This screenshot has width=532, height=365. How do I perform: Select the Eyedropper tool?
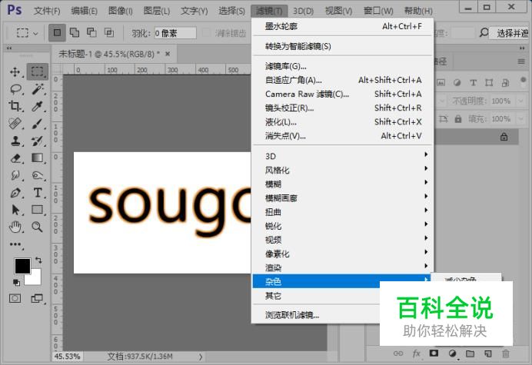pyautogui.click(x=38, y=106)
